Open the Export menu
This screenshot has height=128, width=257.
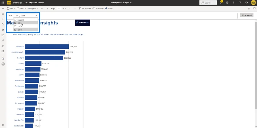click(x=33, y=8)
